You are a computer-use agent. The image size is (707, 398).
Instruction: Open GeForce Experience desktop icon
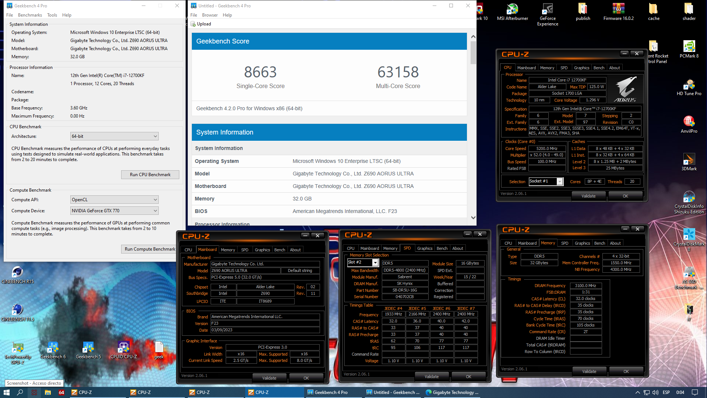point(548,14)
